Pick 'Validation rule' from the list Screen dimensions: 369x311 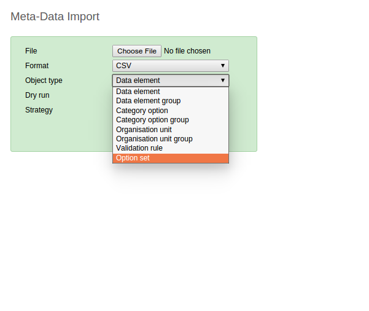point(139,148)
